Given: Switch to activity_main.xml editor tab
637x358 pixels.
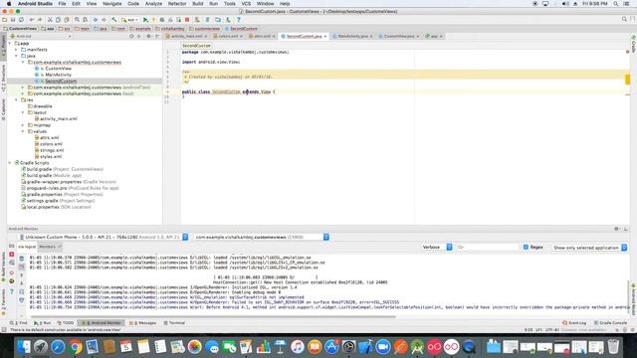Looking at the screenshot, I should coord(186,36).
